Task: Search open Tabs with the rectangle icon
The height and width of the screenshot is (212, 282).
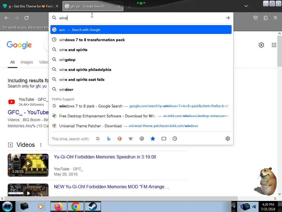Action: click(164, 139)
